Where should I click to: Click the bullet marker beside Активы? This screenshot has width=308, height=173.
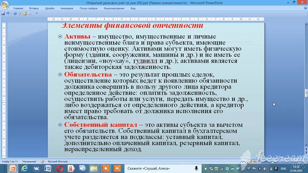[x=60, y=37]
